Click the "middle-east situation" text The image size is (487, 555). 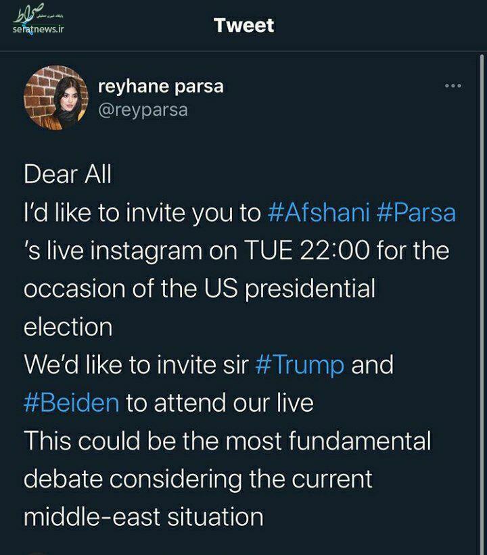[x=143, y=517]
